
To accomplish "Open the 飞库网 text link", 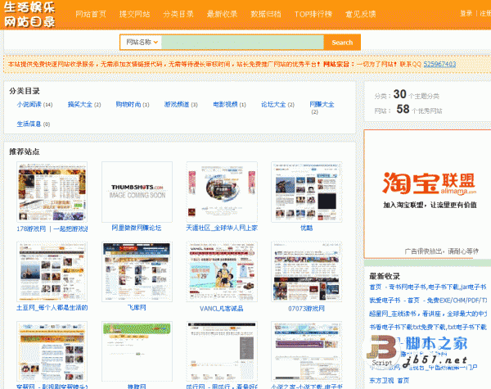I will click(x=137, y=307).
